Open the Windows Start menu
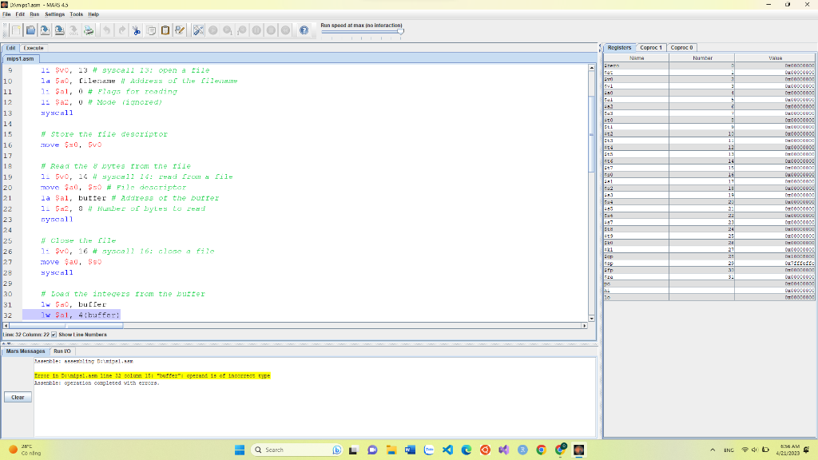 point(240,450)
